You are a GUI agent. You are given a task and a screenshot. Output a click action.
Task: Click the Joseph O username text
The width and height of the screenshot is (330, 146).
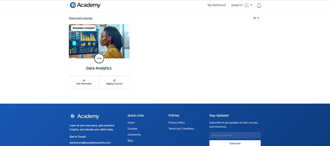237,5
